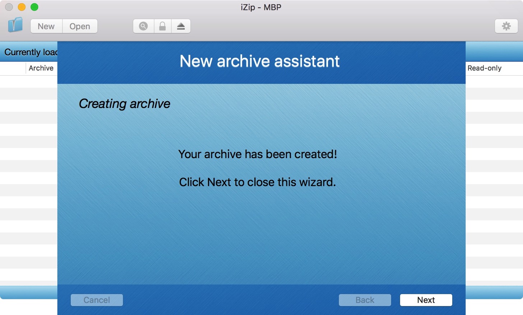Click the New archive assistant heading
This screenshot has height=315, width=523.
[259, 61]
